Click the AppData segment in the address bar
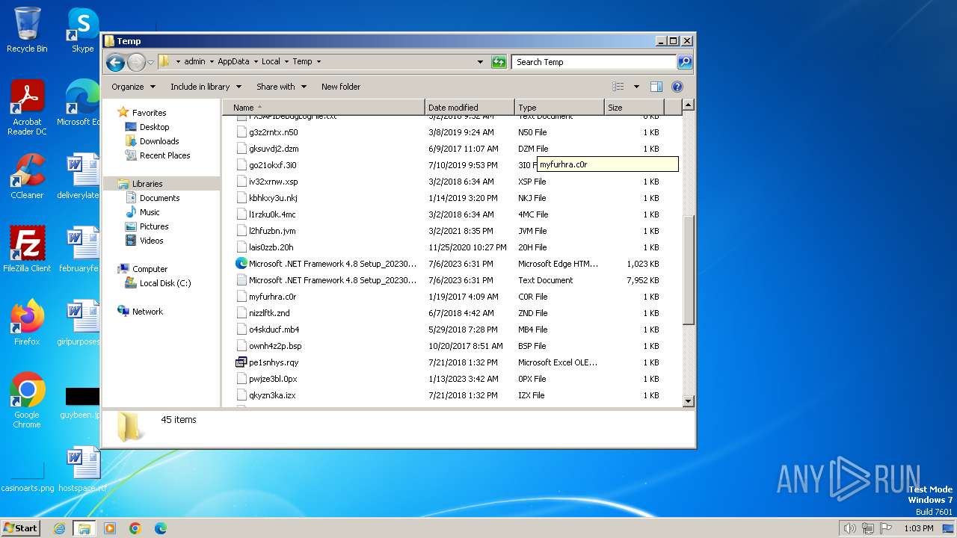Viewport: 957px width, 538px height. point(233,62)
